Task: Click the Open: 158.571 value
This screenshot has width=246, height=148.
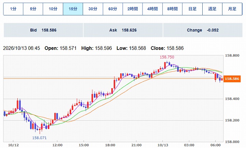Action: pos(60,48)
